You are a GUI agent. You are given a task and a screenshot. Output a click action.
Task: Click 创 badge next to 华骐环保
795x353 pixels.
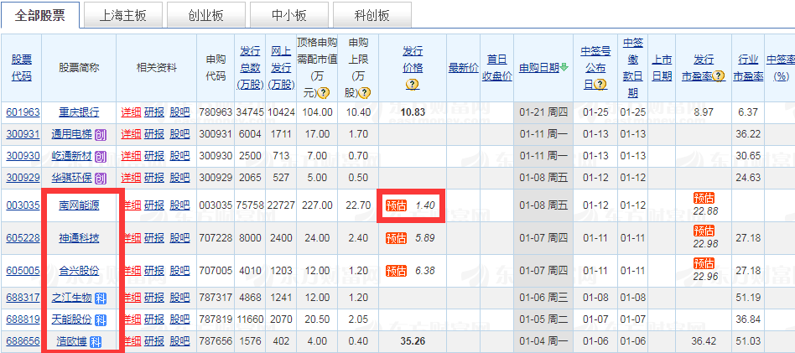100,178
